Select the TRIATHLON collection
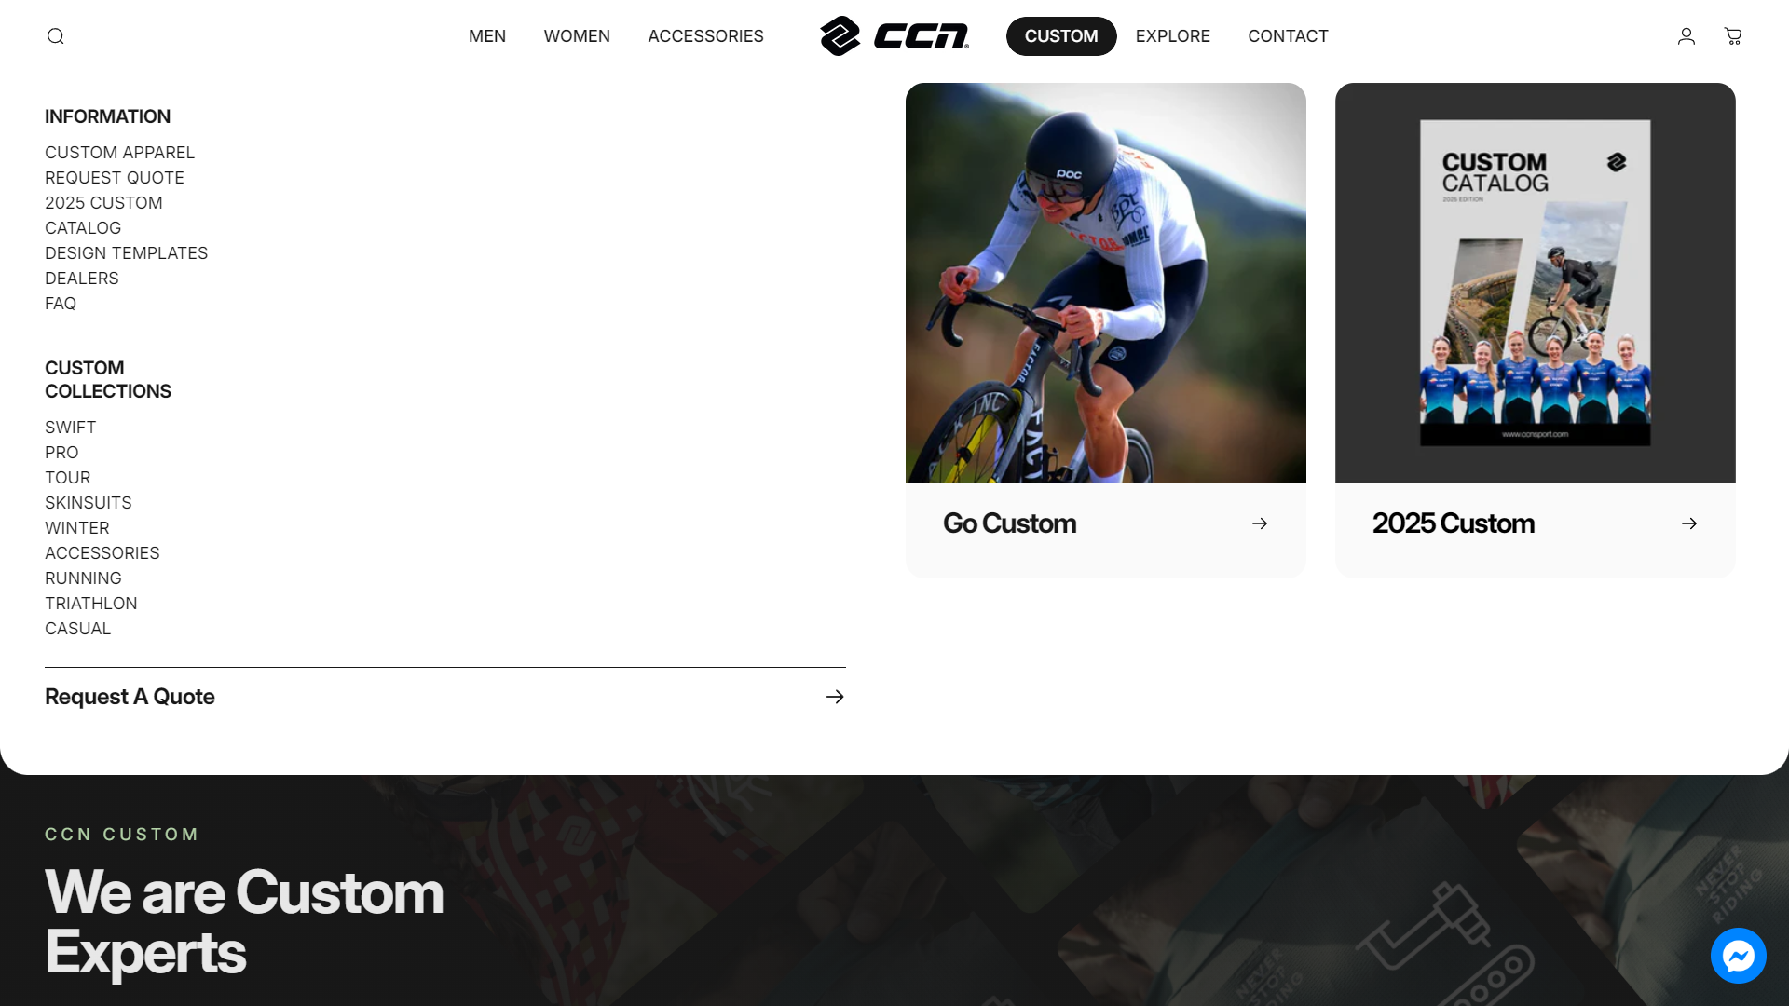The width and height of the screenshot is (1789, 1006). tap(91, 604)
